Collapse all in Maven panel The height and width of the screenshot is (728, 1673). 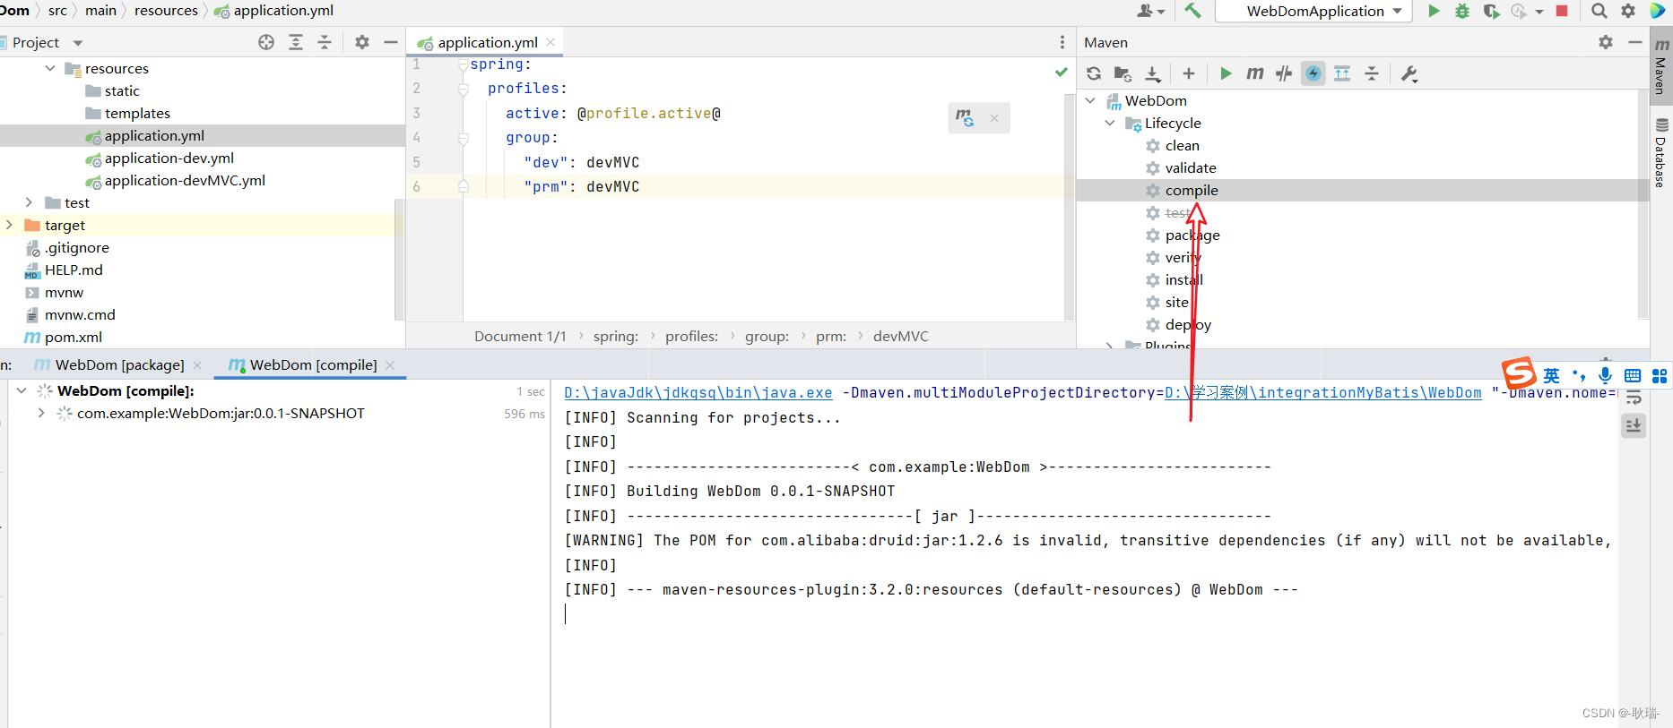click(x=1372, y=73)
